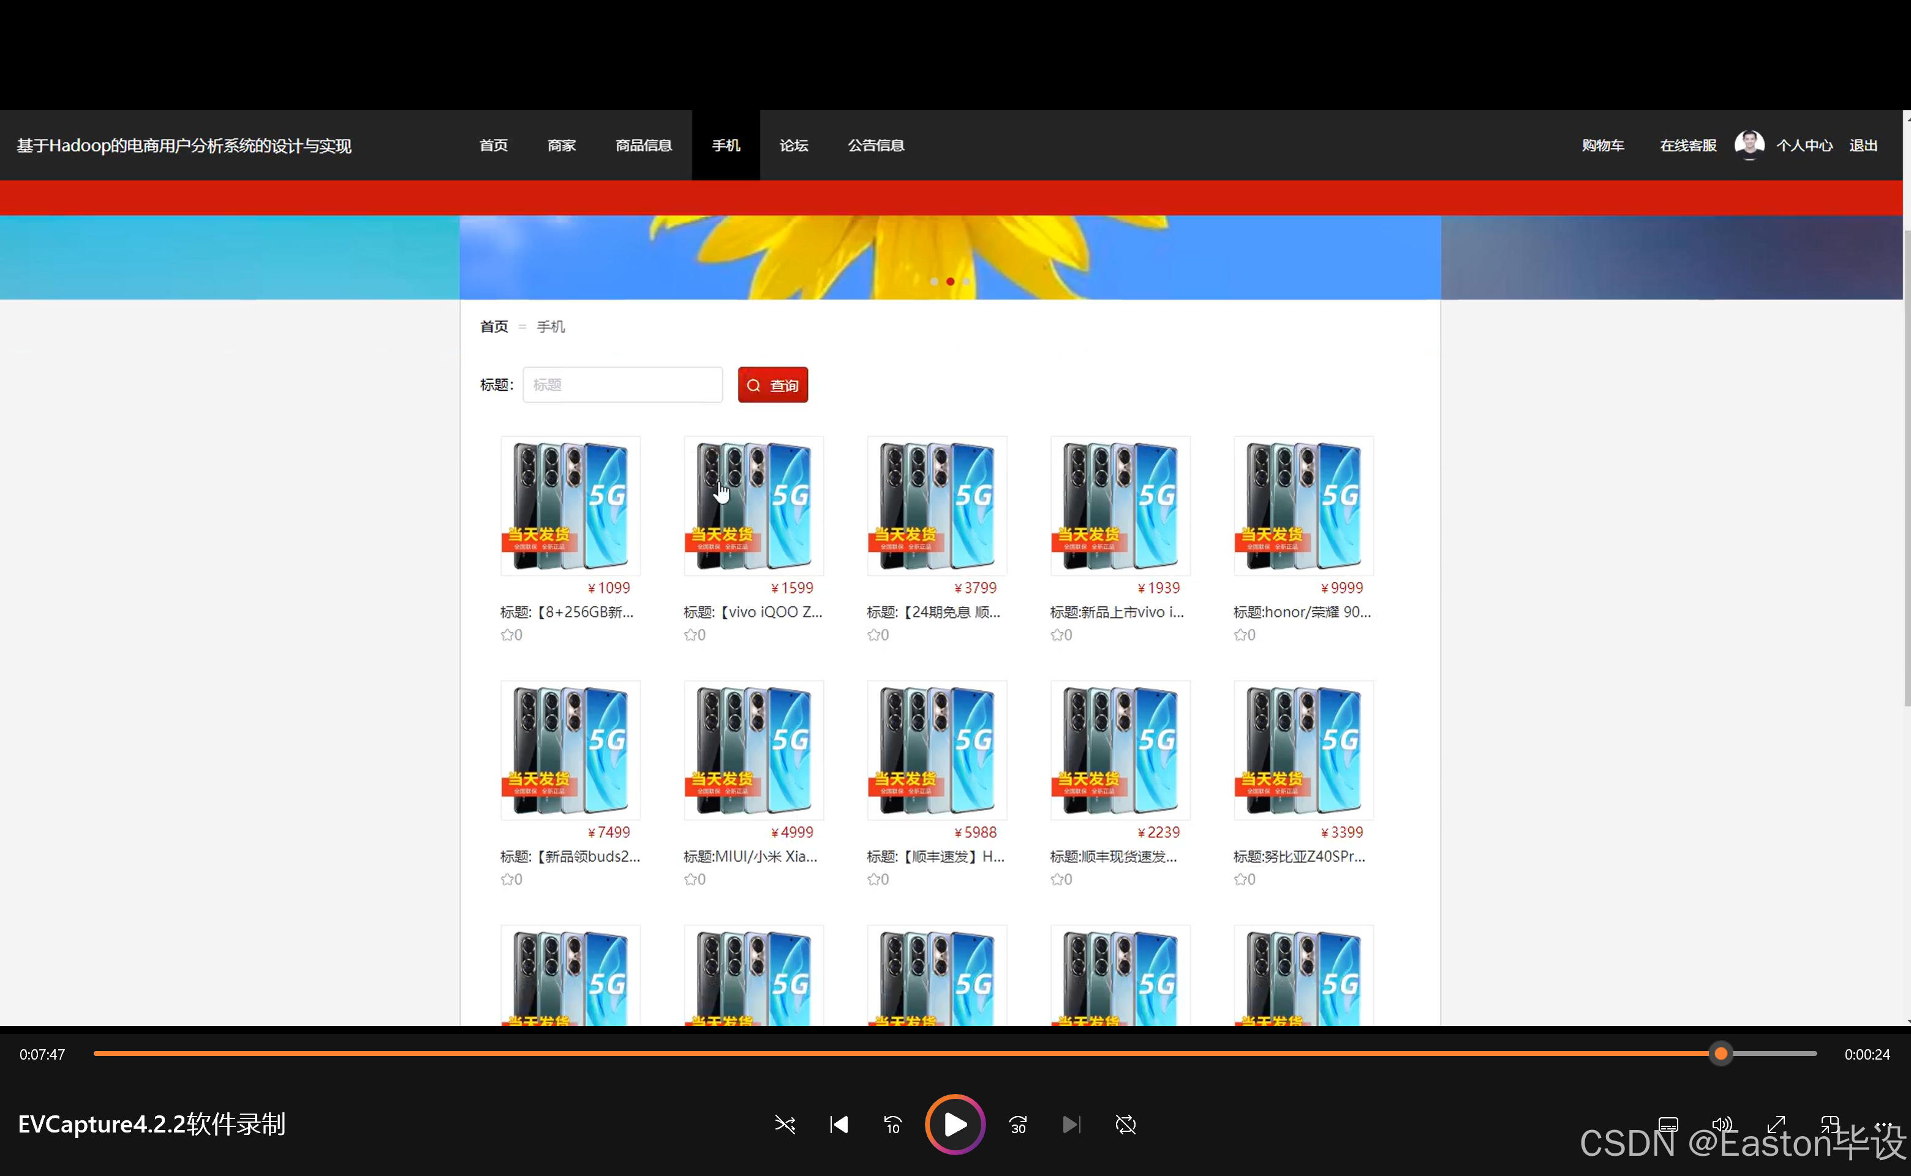Click the 首页 breadcrumb link
Viewport: 1911px width, 1176px height.
click(x=494, y=326)
